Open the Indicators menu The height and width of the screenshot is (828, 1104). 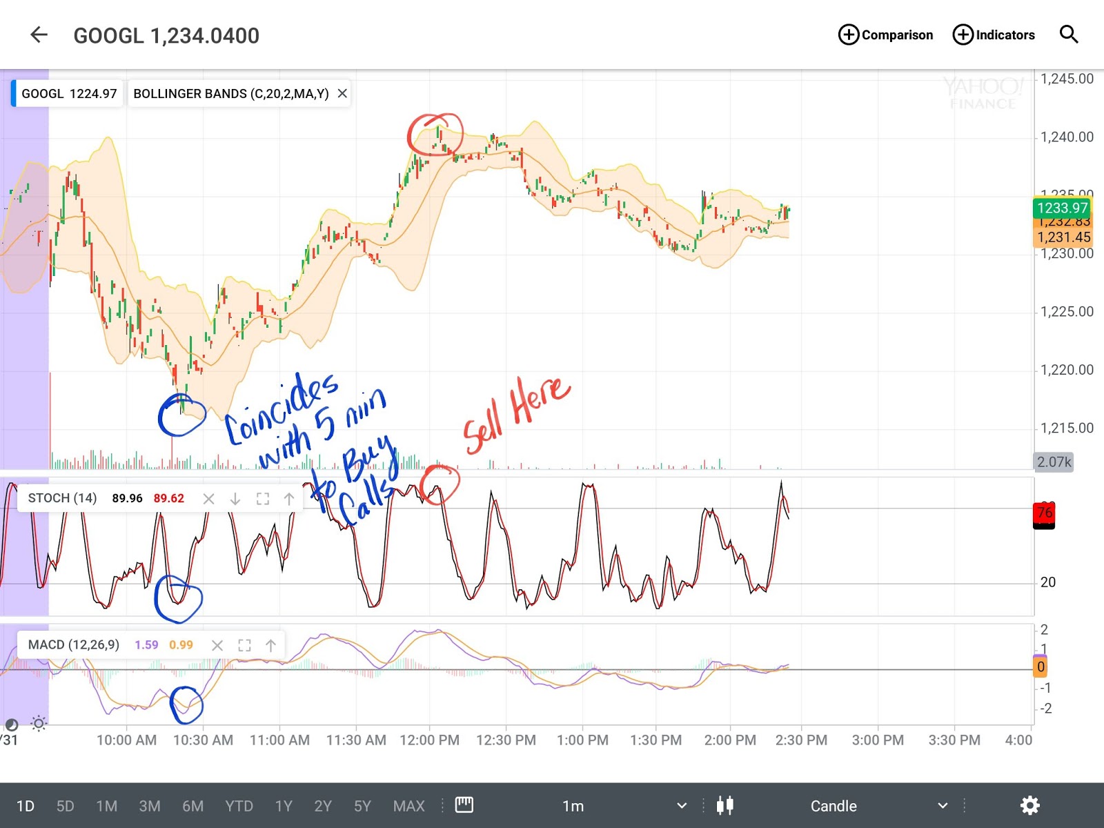coord(994,34)
